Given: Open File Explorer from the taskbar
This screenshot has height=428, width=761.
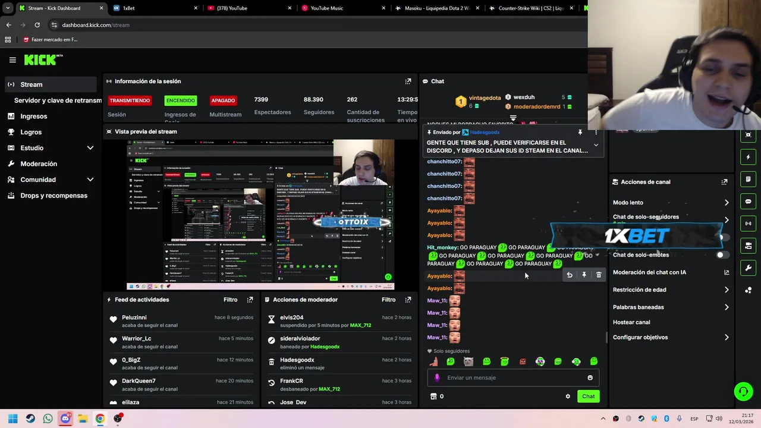Looking at the screenshot, I should click(x=82, y=418).
